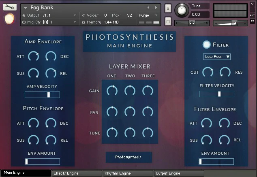Switch to the Main Engine tab
Screen dimensions: 257x177
(x=26, y=173)
